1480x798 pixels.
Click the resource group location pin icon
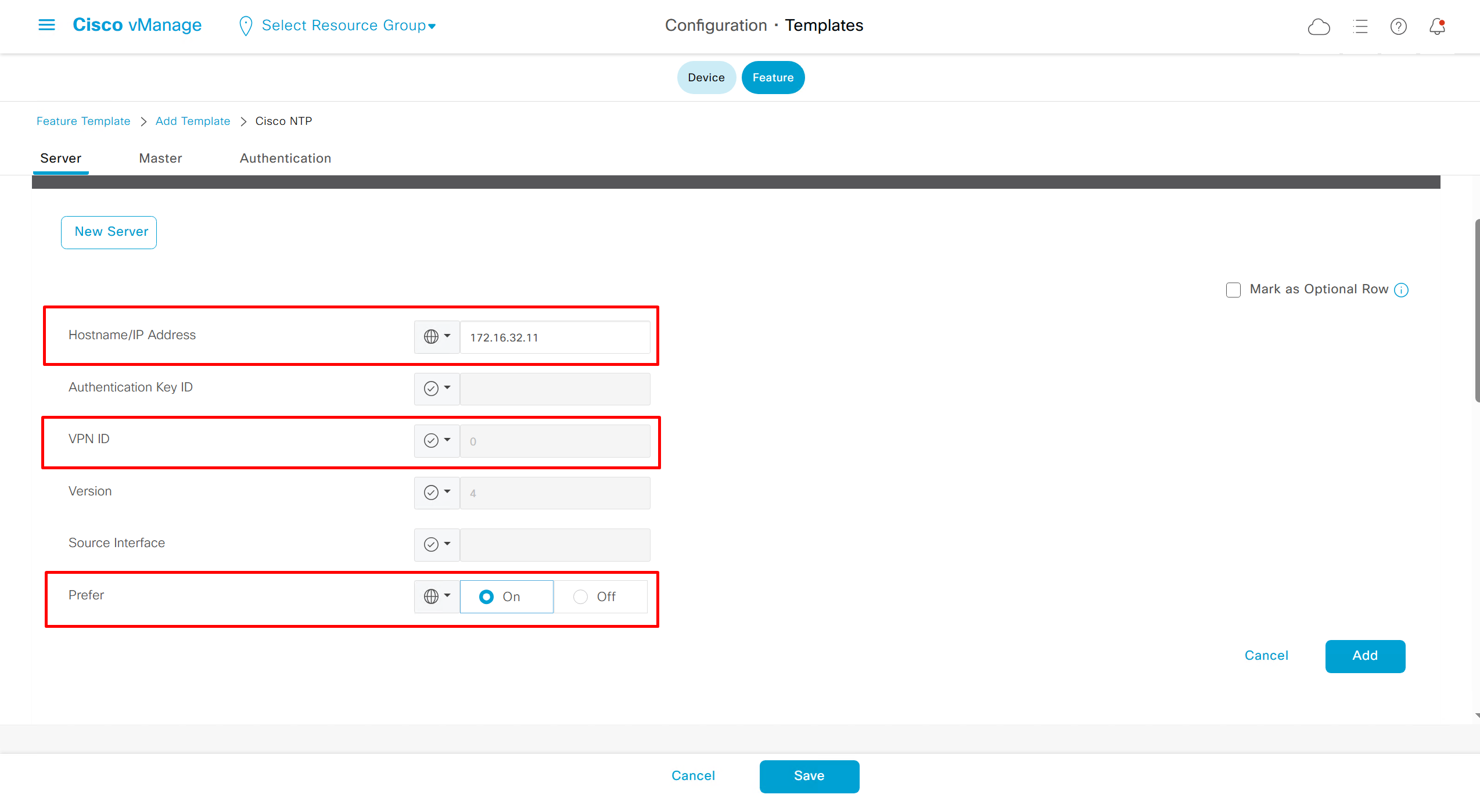tap(246, 26)
